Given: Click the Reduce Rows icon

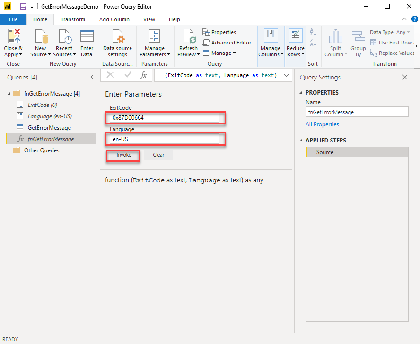Looking at the screenshot, I should (x=296, y=35).
